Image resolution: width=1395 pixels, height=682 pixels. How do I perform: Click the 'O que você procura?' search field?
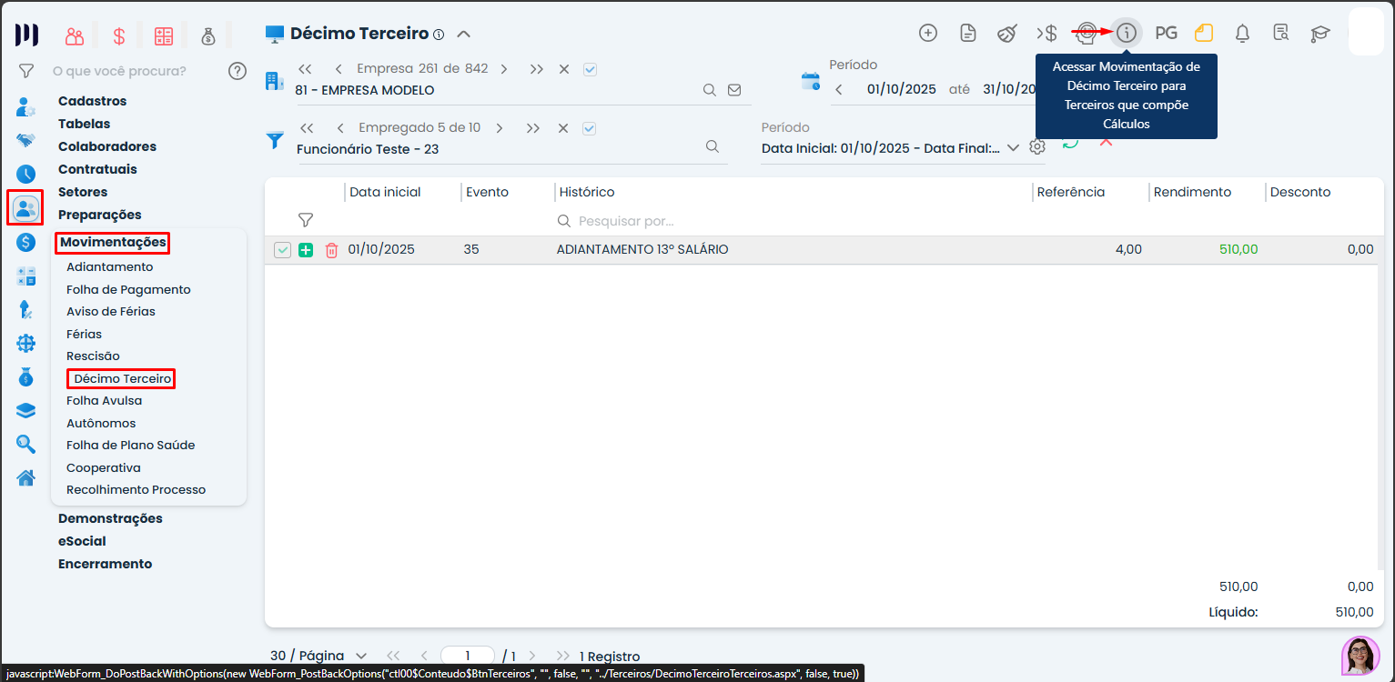tap(119, 71)
